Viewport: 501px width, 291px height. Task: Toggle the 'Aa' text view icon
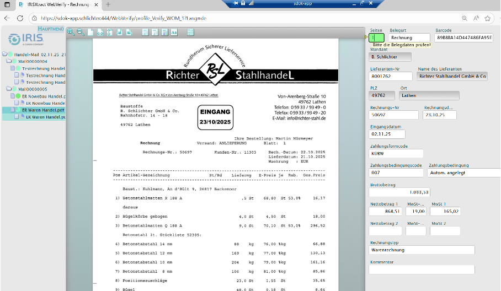coord(174,32)
